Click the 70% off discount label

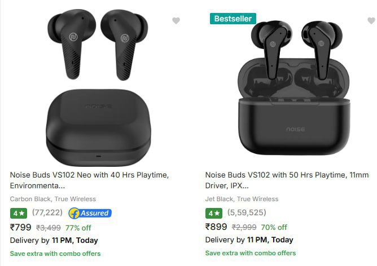click(274, 227)
